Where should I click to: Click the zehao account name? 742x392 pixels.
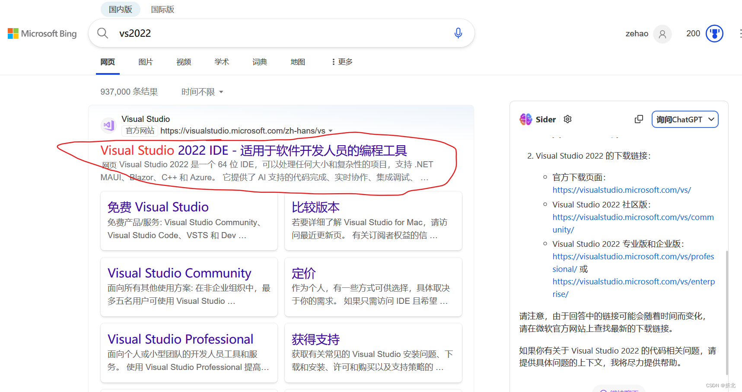click(637, 34)
